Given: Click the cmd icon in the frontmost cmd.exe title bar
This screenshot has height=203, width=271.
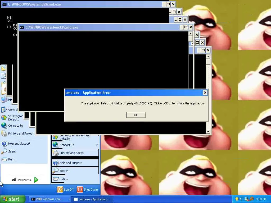Looking at the screenshot, I should (x=22, y=27).
